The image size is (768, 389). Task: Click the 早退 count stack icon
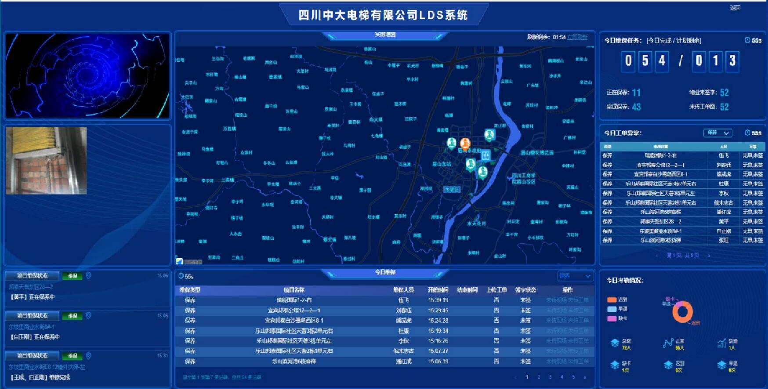click(x=721, y=365)
